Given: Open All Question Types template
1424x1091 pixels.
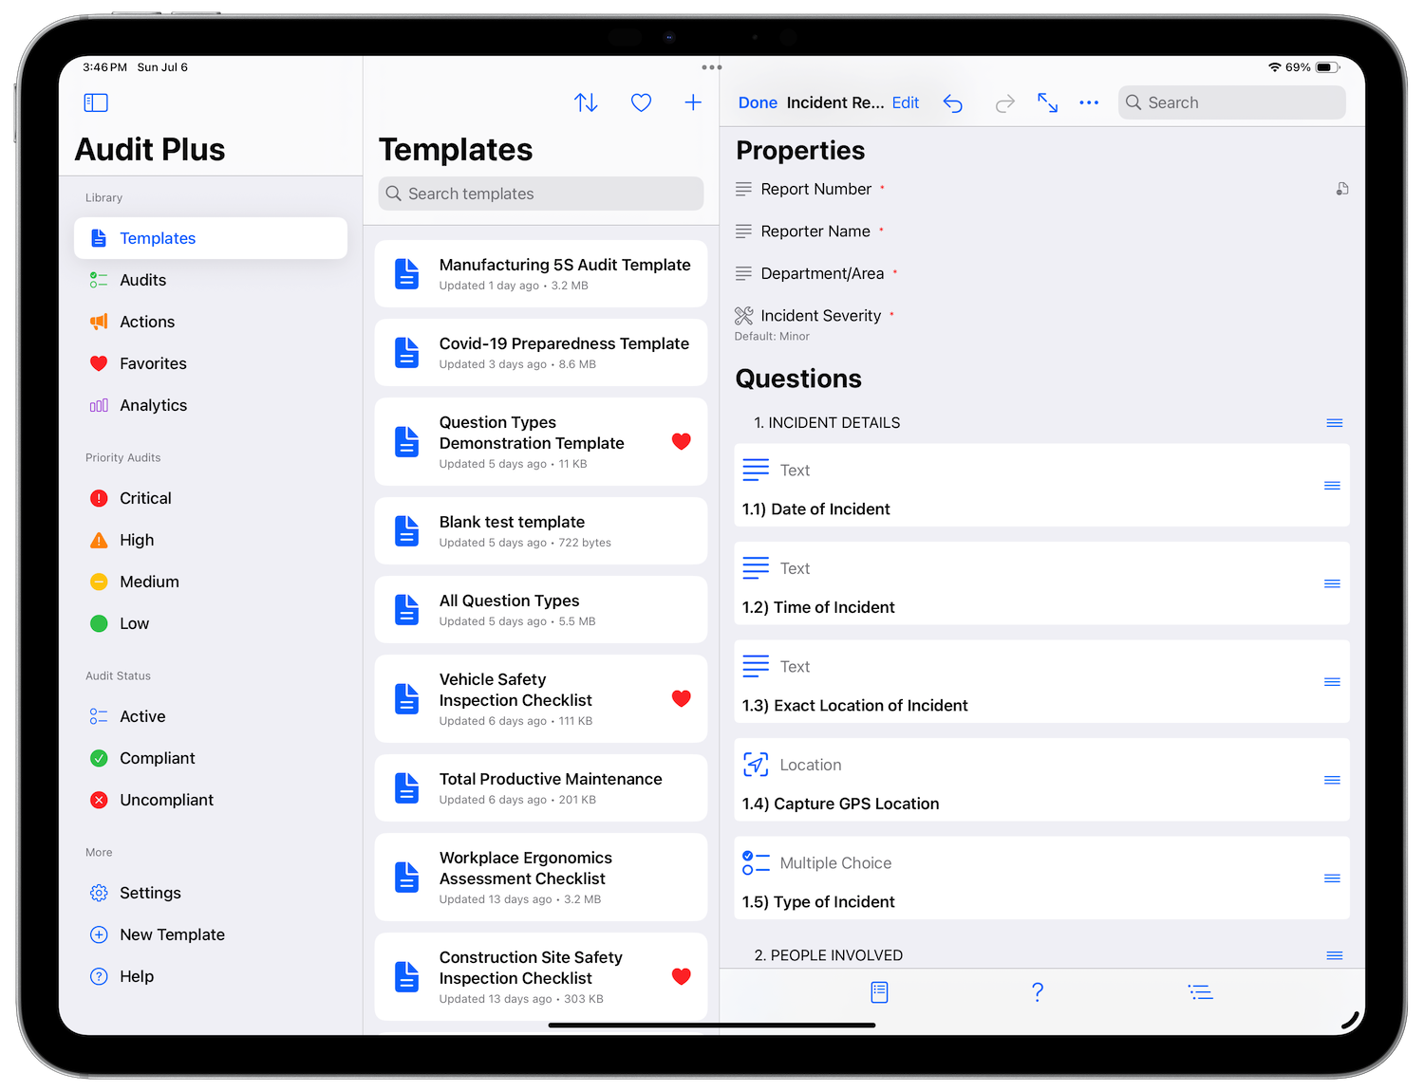Looking at the screenshot, I should tap(541, 609).
